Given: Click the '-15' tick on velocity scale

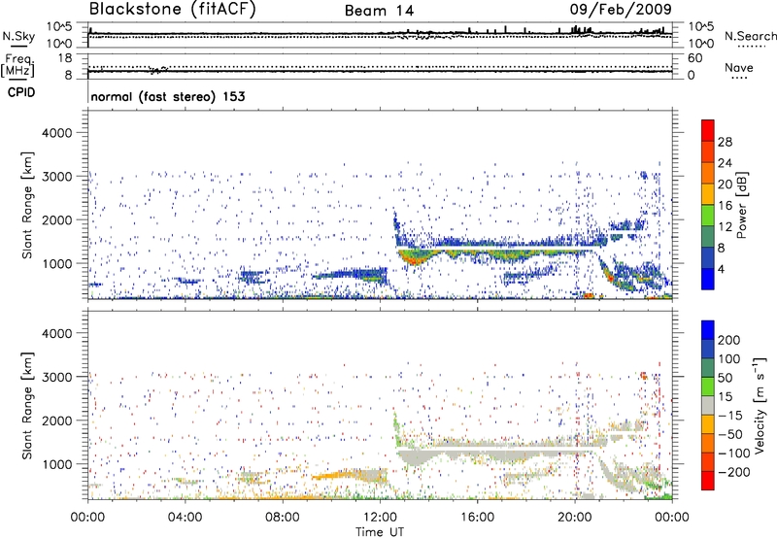Looking at the screenshot, I should tap(730, 415).
